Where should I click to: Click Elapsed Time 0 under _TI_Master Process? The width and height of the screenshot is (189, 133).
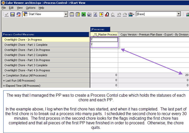pos(104,85)
